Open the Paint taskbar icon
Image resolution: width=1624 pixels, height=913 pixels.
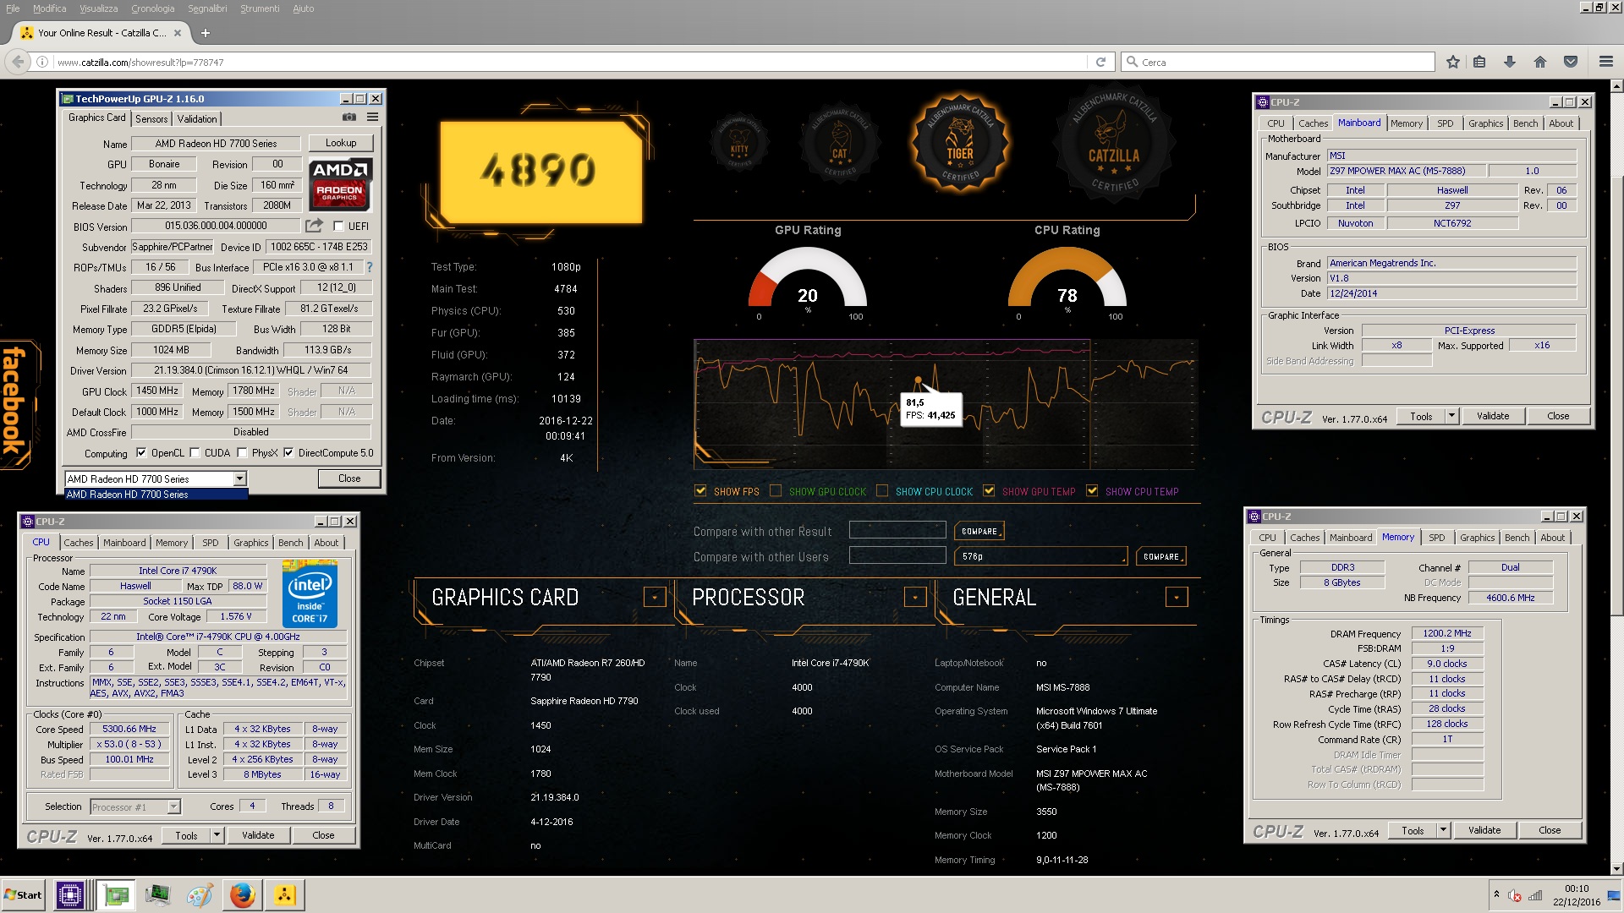pyautogui.click(x=200, y=894)
